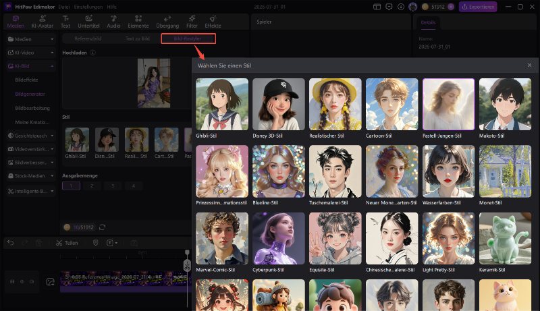Viewport: 540px width, 311px height.
Task: Click the info icon beside Hochladen
Action: (x=92, y=53)
